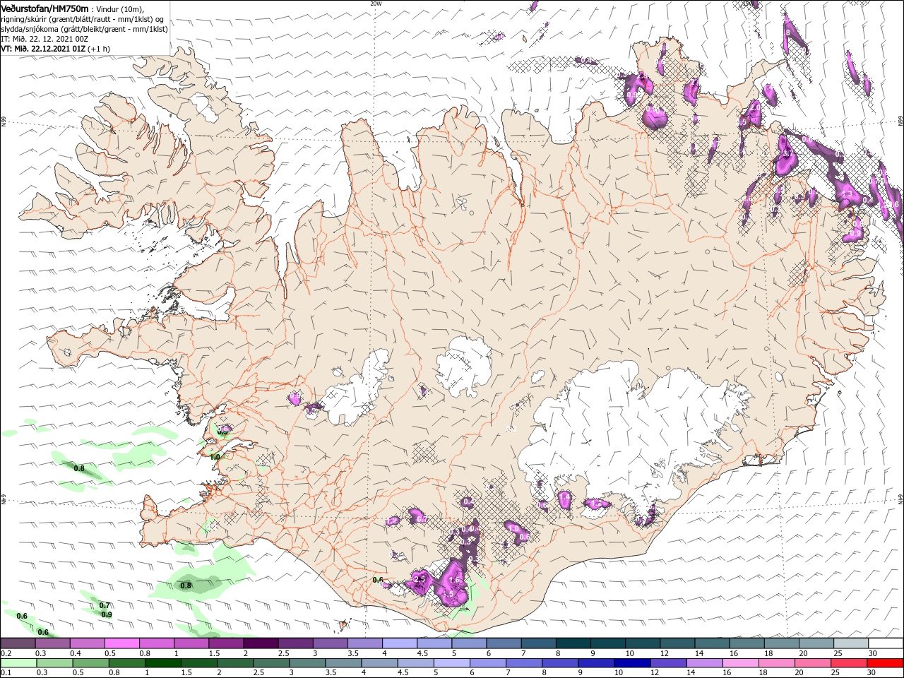The width and height of the screenshot is (904, 678).
Task: Pick the pale green 0.1 rain legend swatch
Action: point(18,663)
